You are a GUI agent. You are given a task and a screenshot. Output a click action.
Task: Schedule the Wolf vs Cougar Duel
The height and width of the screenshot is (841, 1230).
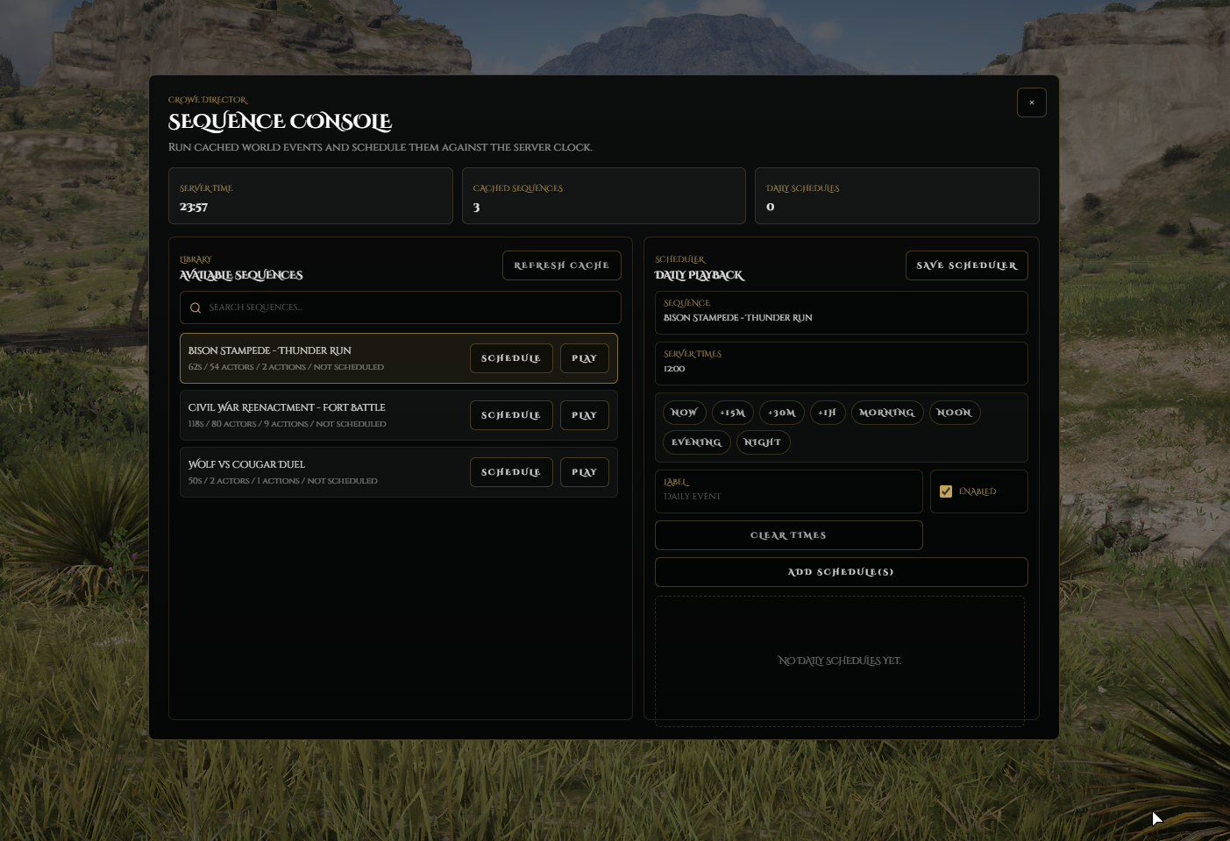click(511, 472)
